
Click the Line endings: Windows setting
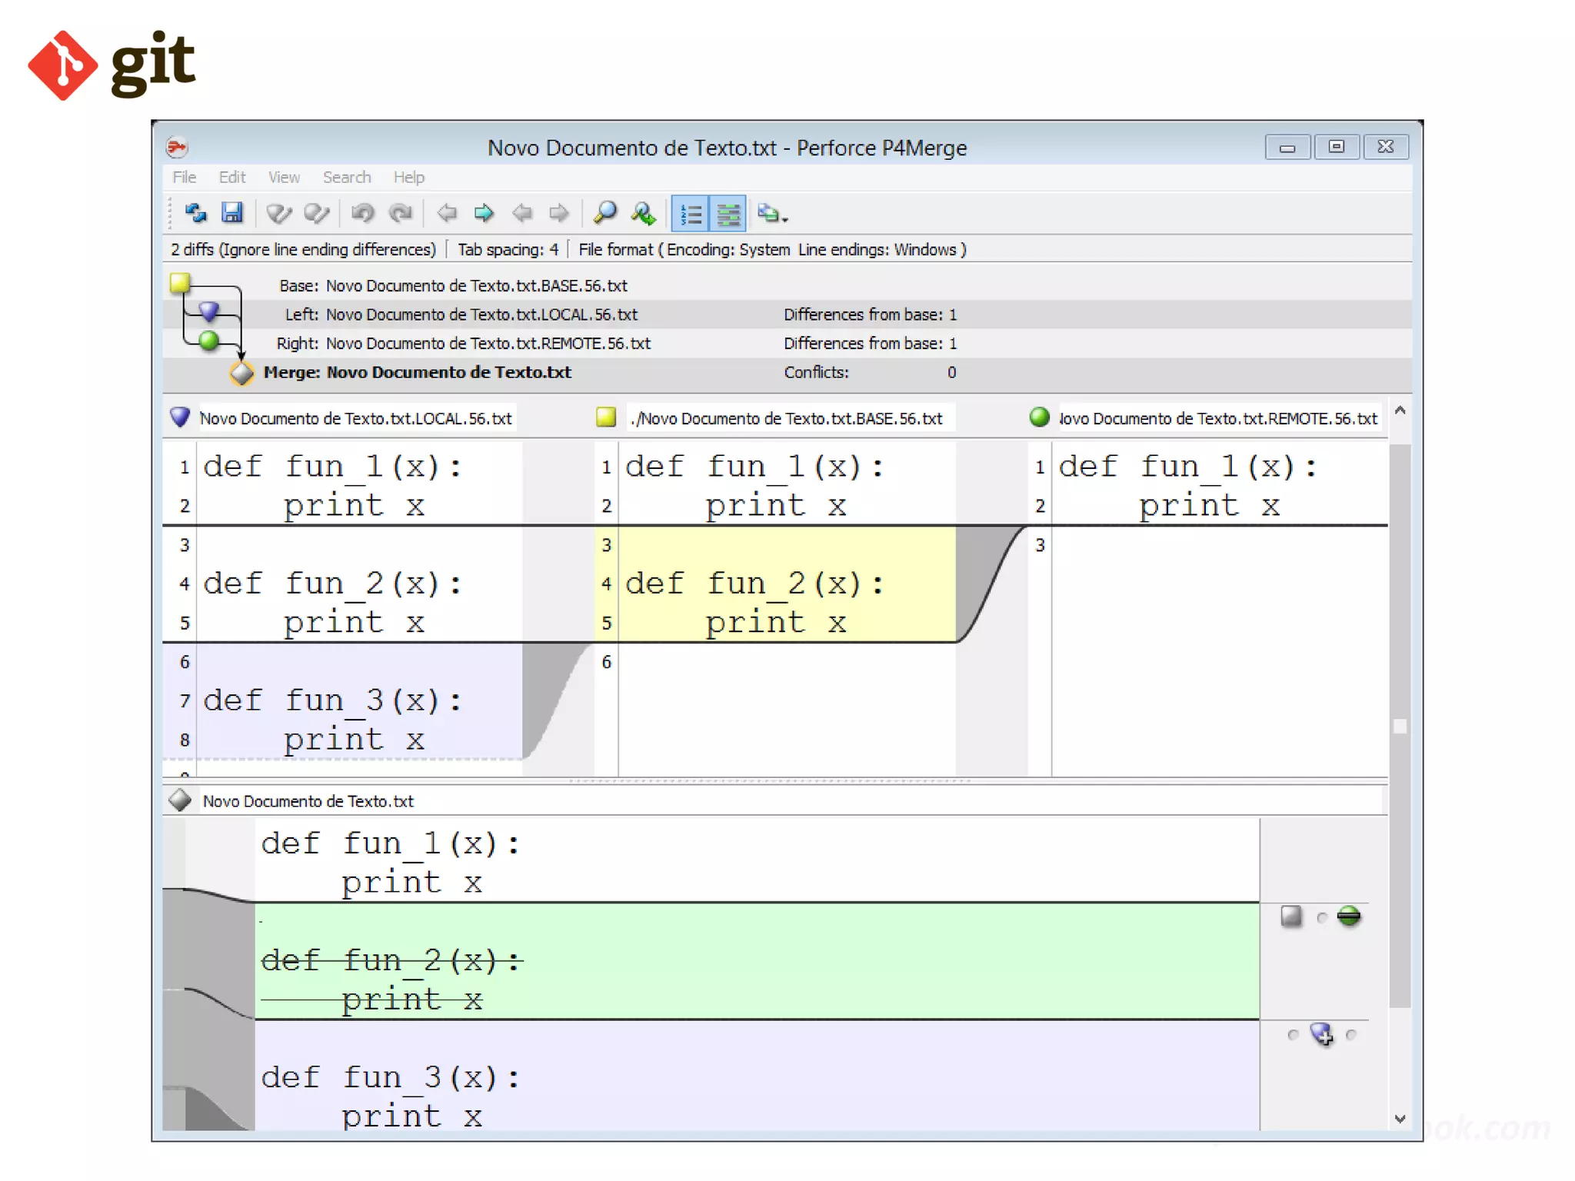tap(877, 249)
